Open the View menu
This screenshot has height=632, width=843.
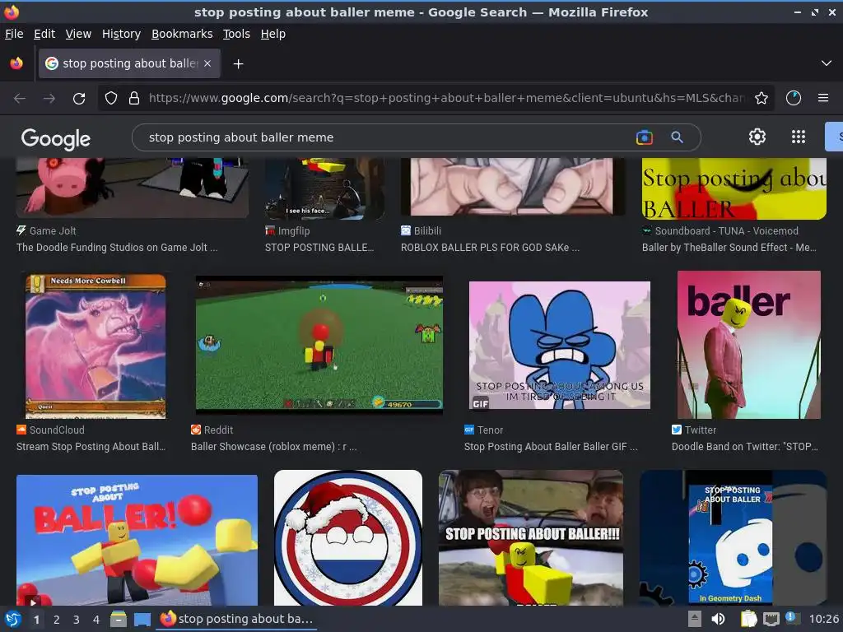tap(78, 34)
